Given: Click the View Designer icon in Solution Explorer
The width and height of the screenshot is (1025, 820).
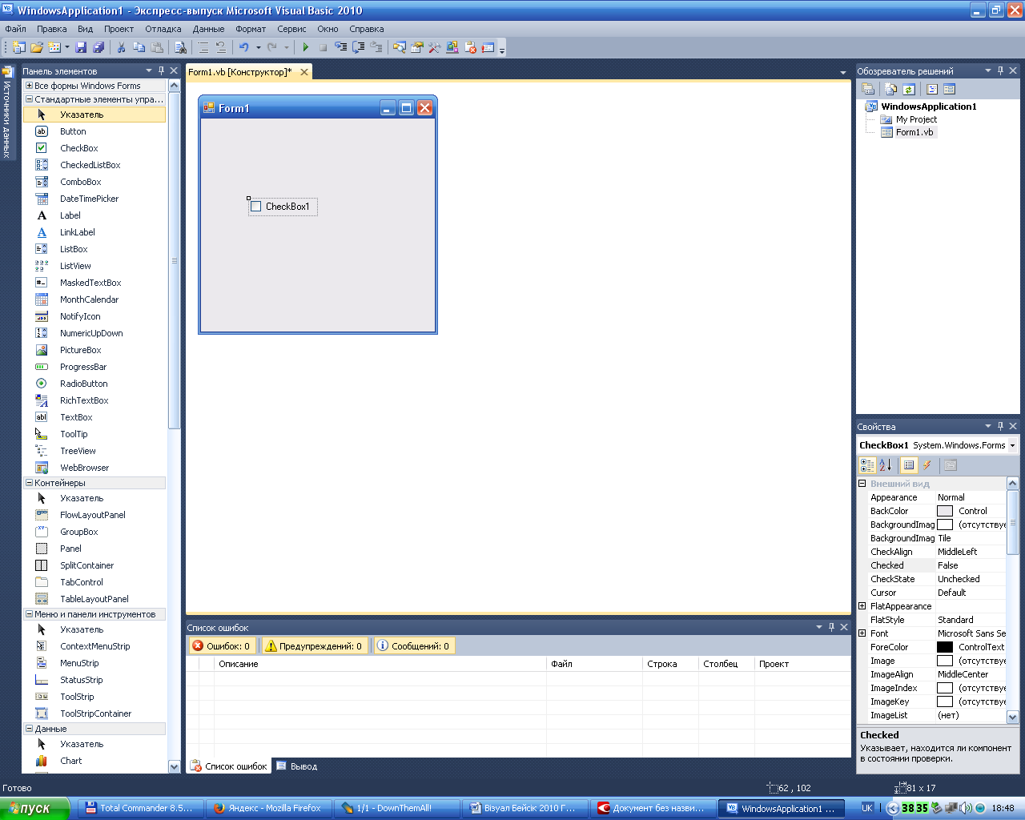Looking at the screenshot, I should coord(949,89).
